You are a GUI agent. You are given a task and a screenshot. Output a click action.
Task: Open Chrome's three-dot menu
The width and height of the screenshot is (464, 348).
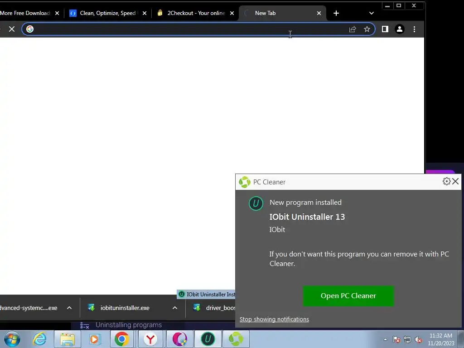coord(414,29)
